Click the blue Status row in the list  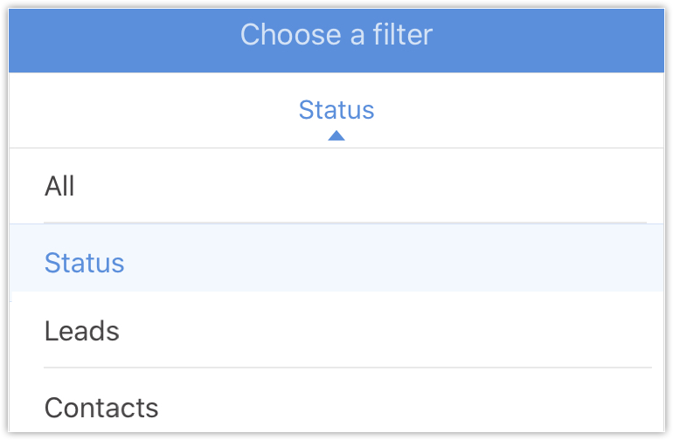pos(85,263)
